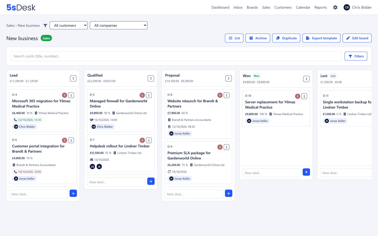The width and height of the screenshot is (378, 236).
Task: Click the 12/10/2026, 15:30 call tag
Action: pos(27,120)
